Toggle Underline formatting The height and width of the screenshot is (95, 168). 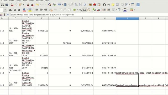[x=19, y=10]
